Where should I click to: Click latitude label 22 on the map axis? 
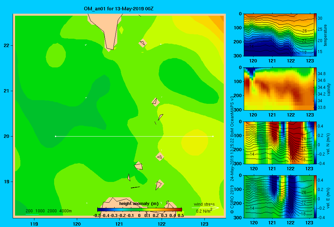[x=7, y=45]
